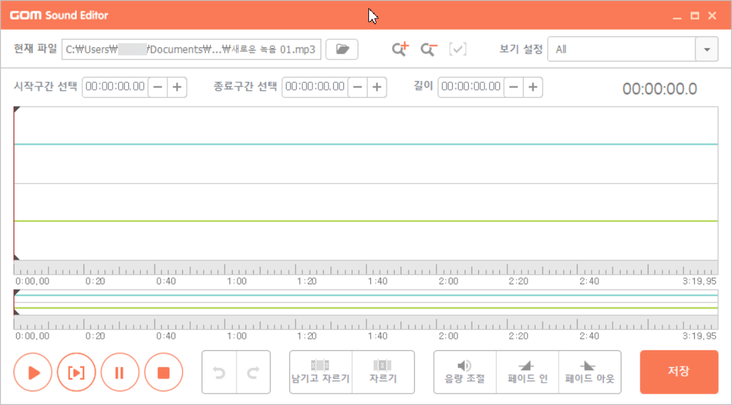The width and height of the screenshot is (732, 405).
Task: Click the bottom selection marker on main waveform
Action: click(x=16, y=257)
